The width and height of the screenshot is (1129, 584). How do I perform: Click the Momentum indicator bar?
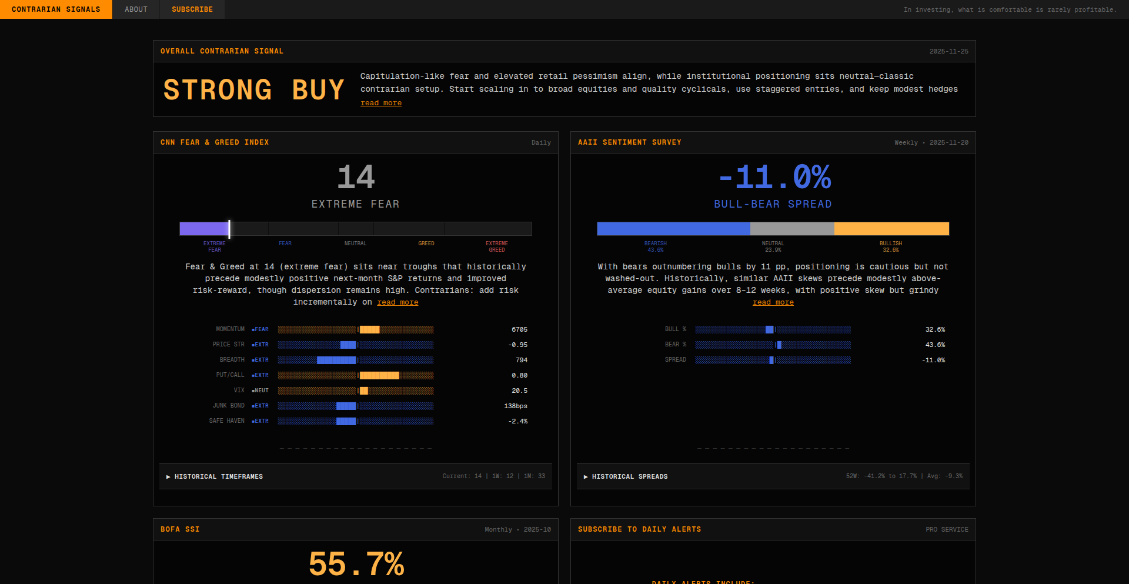356,329
